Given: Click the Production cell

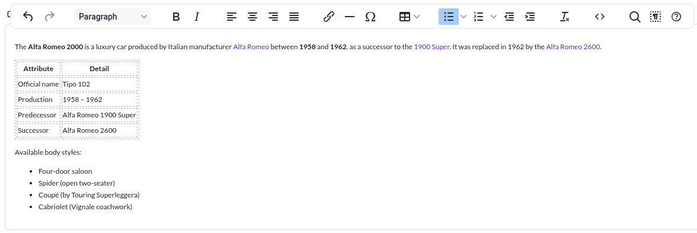Looking at the screenshot, I should click(38, 100).
